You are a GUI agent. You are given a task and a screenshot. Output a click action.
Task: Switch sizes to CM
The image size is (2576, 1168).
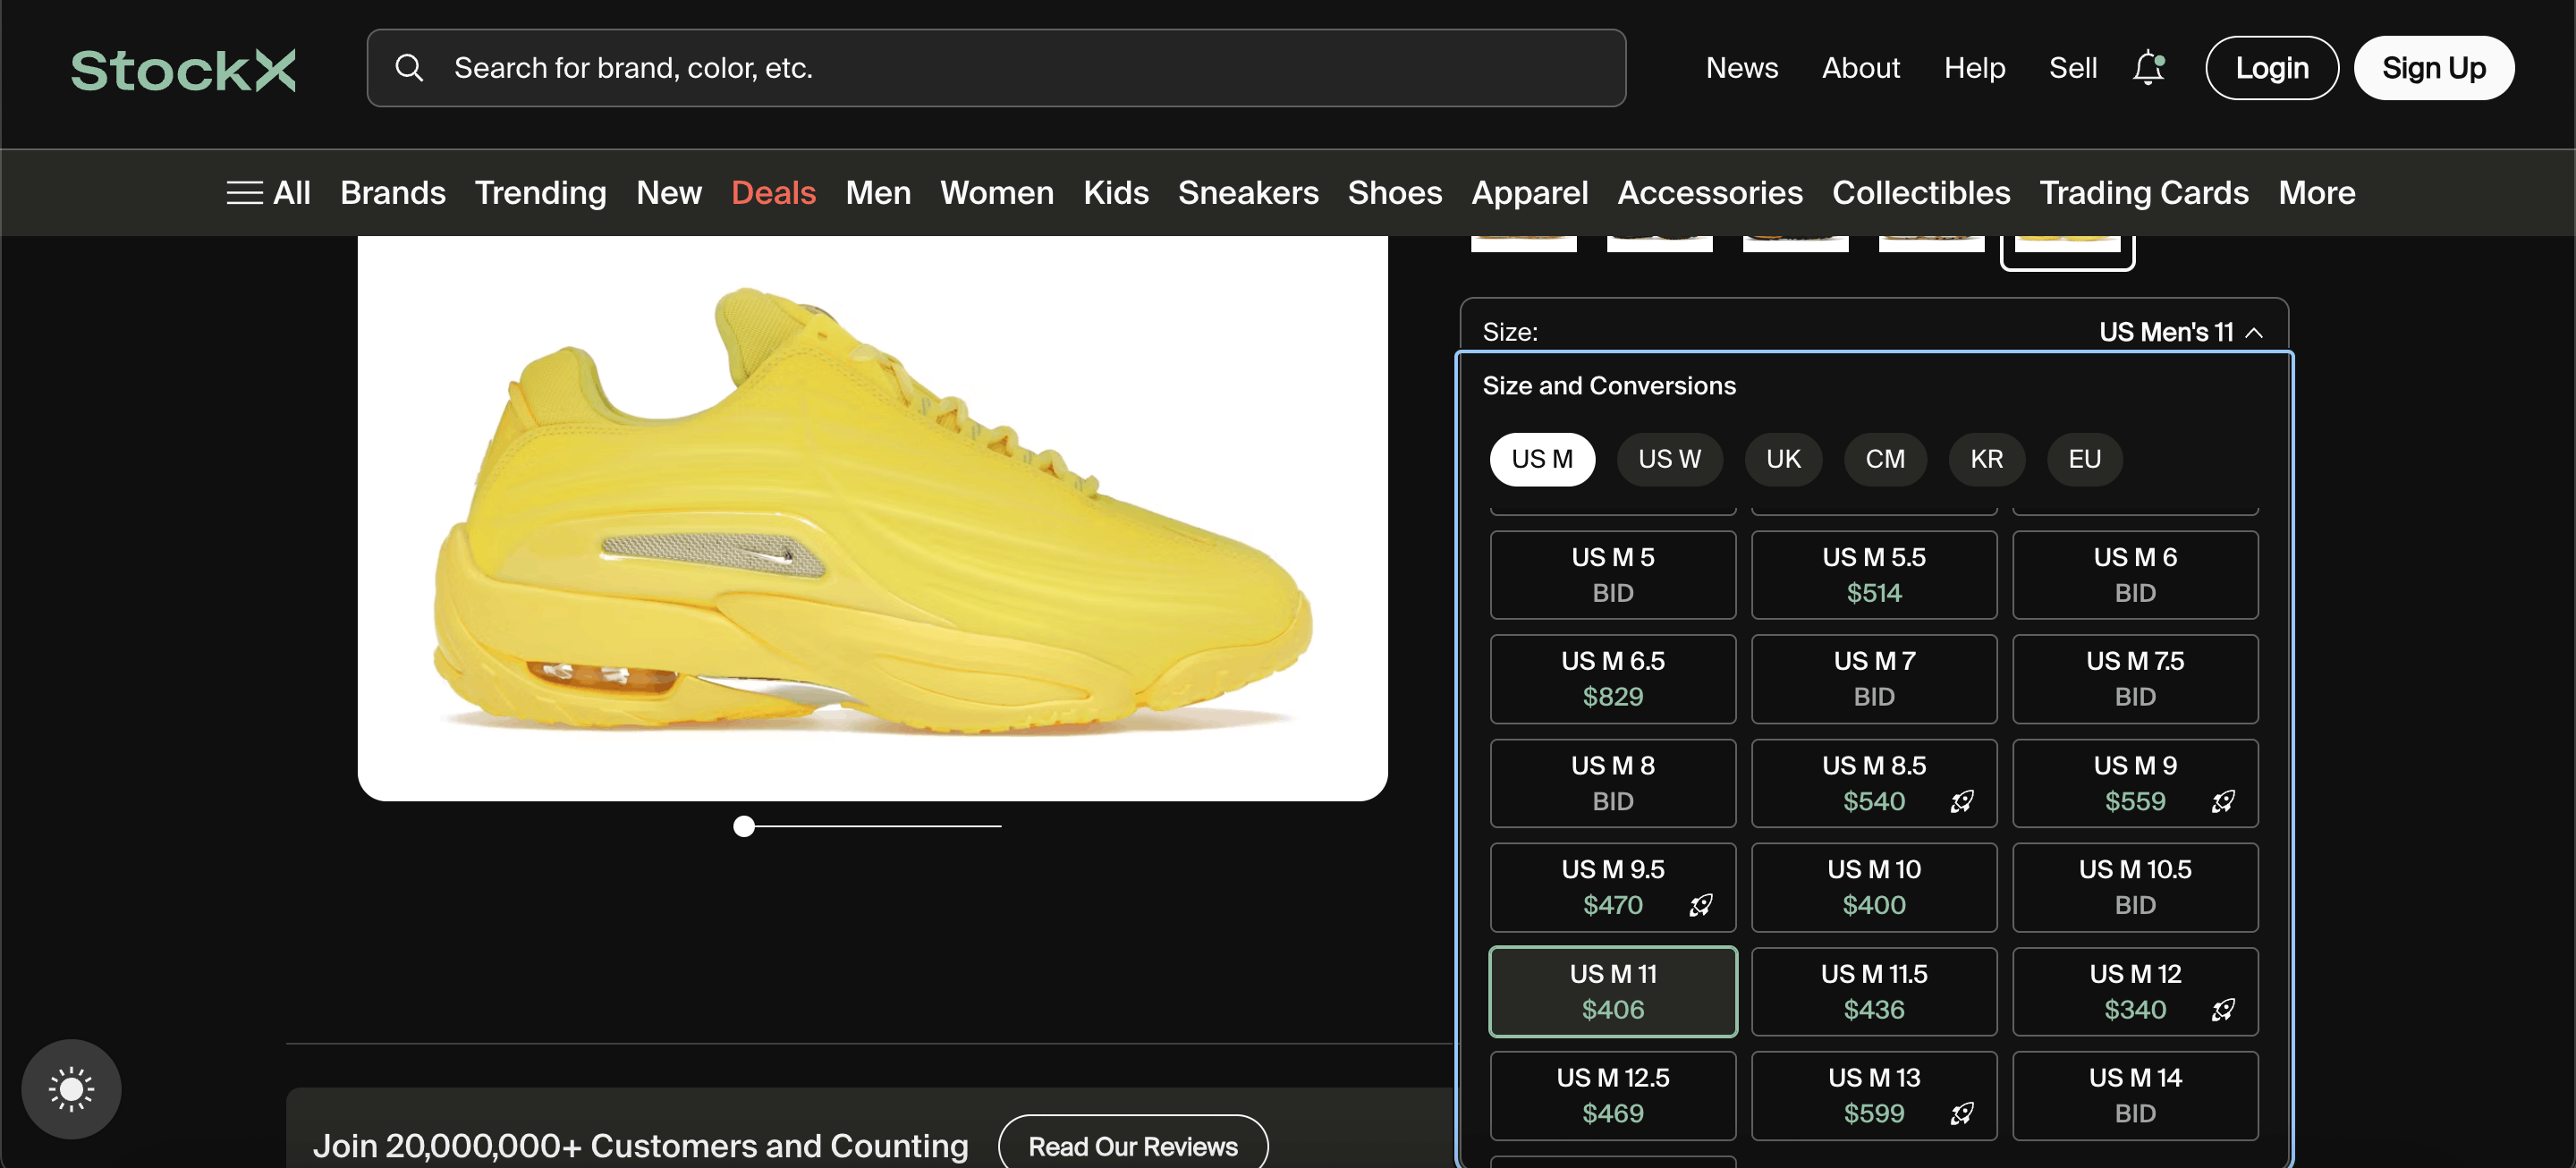(1885, 459)
